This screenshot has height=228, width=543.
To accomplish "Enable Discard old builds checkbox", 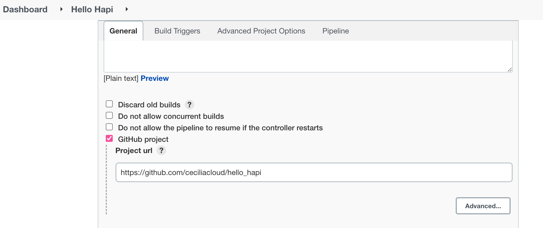I will pyautogui.click(x=109, y=104).
